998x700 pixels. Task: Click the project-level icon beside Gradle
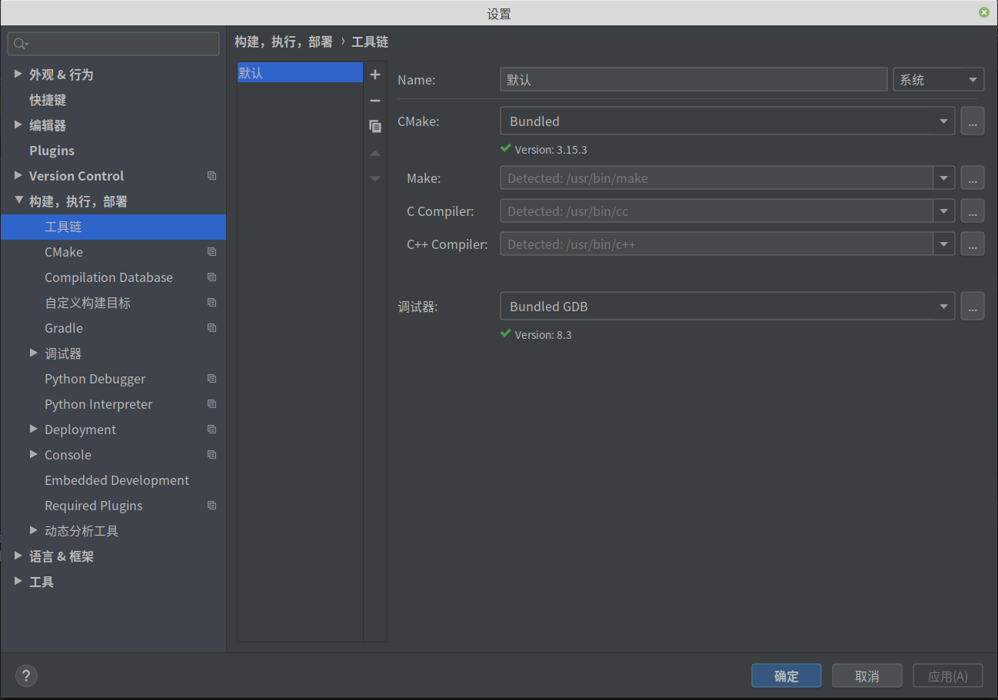pyautogui.click(x=211, y=328)
